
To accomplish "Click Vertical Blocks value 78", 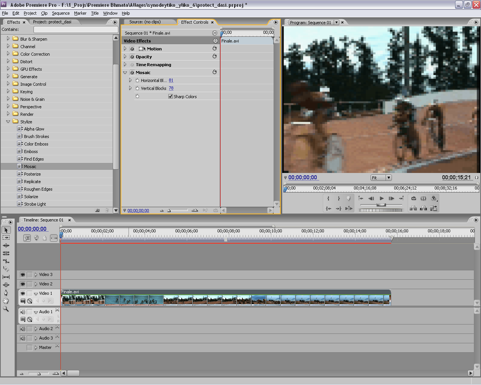I will (x=171, y=88).
